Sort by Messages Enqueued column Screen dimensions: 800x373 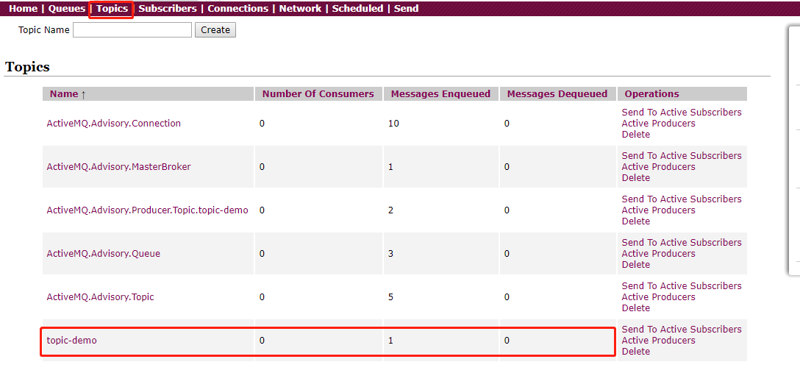(x=440, y=94)
